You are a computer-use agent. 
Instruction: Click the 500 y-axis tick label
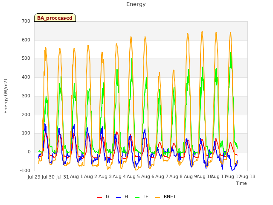(x=26, y=59)
